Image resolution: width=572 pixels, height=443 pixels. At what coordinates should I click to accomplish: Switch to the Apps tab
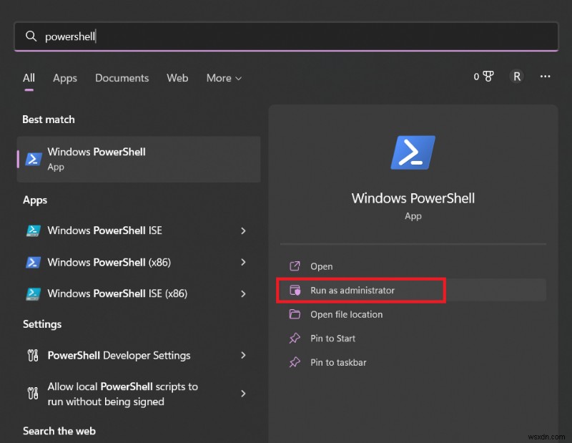tap(65, 78)
